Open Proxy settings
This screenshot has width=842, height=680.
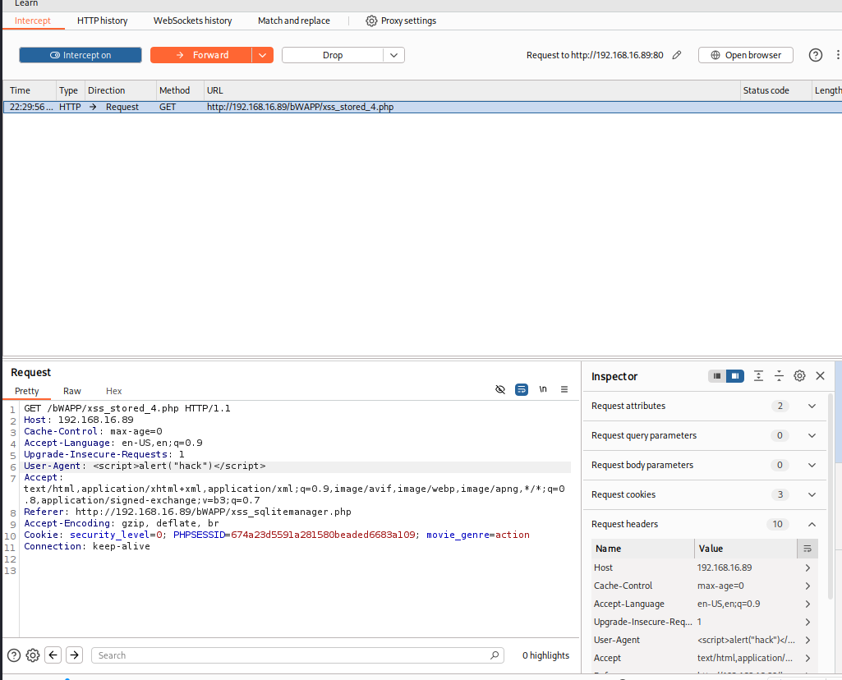click(x=401, y=21)
